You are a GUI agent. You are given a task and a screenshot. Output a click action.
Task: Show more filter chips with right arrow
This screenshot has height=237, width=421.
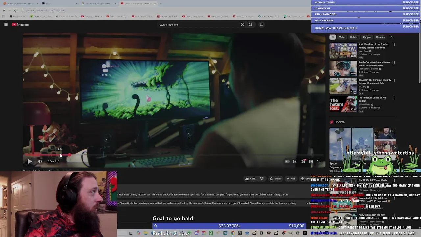point(391,37)
